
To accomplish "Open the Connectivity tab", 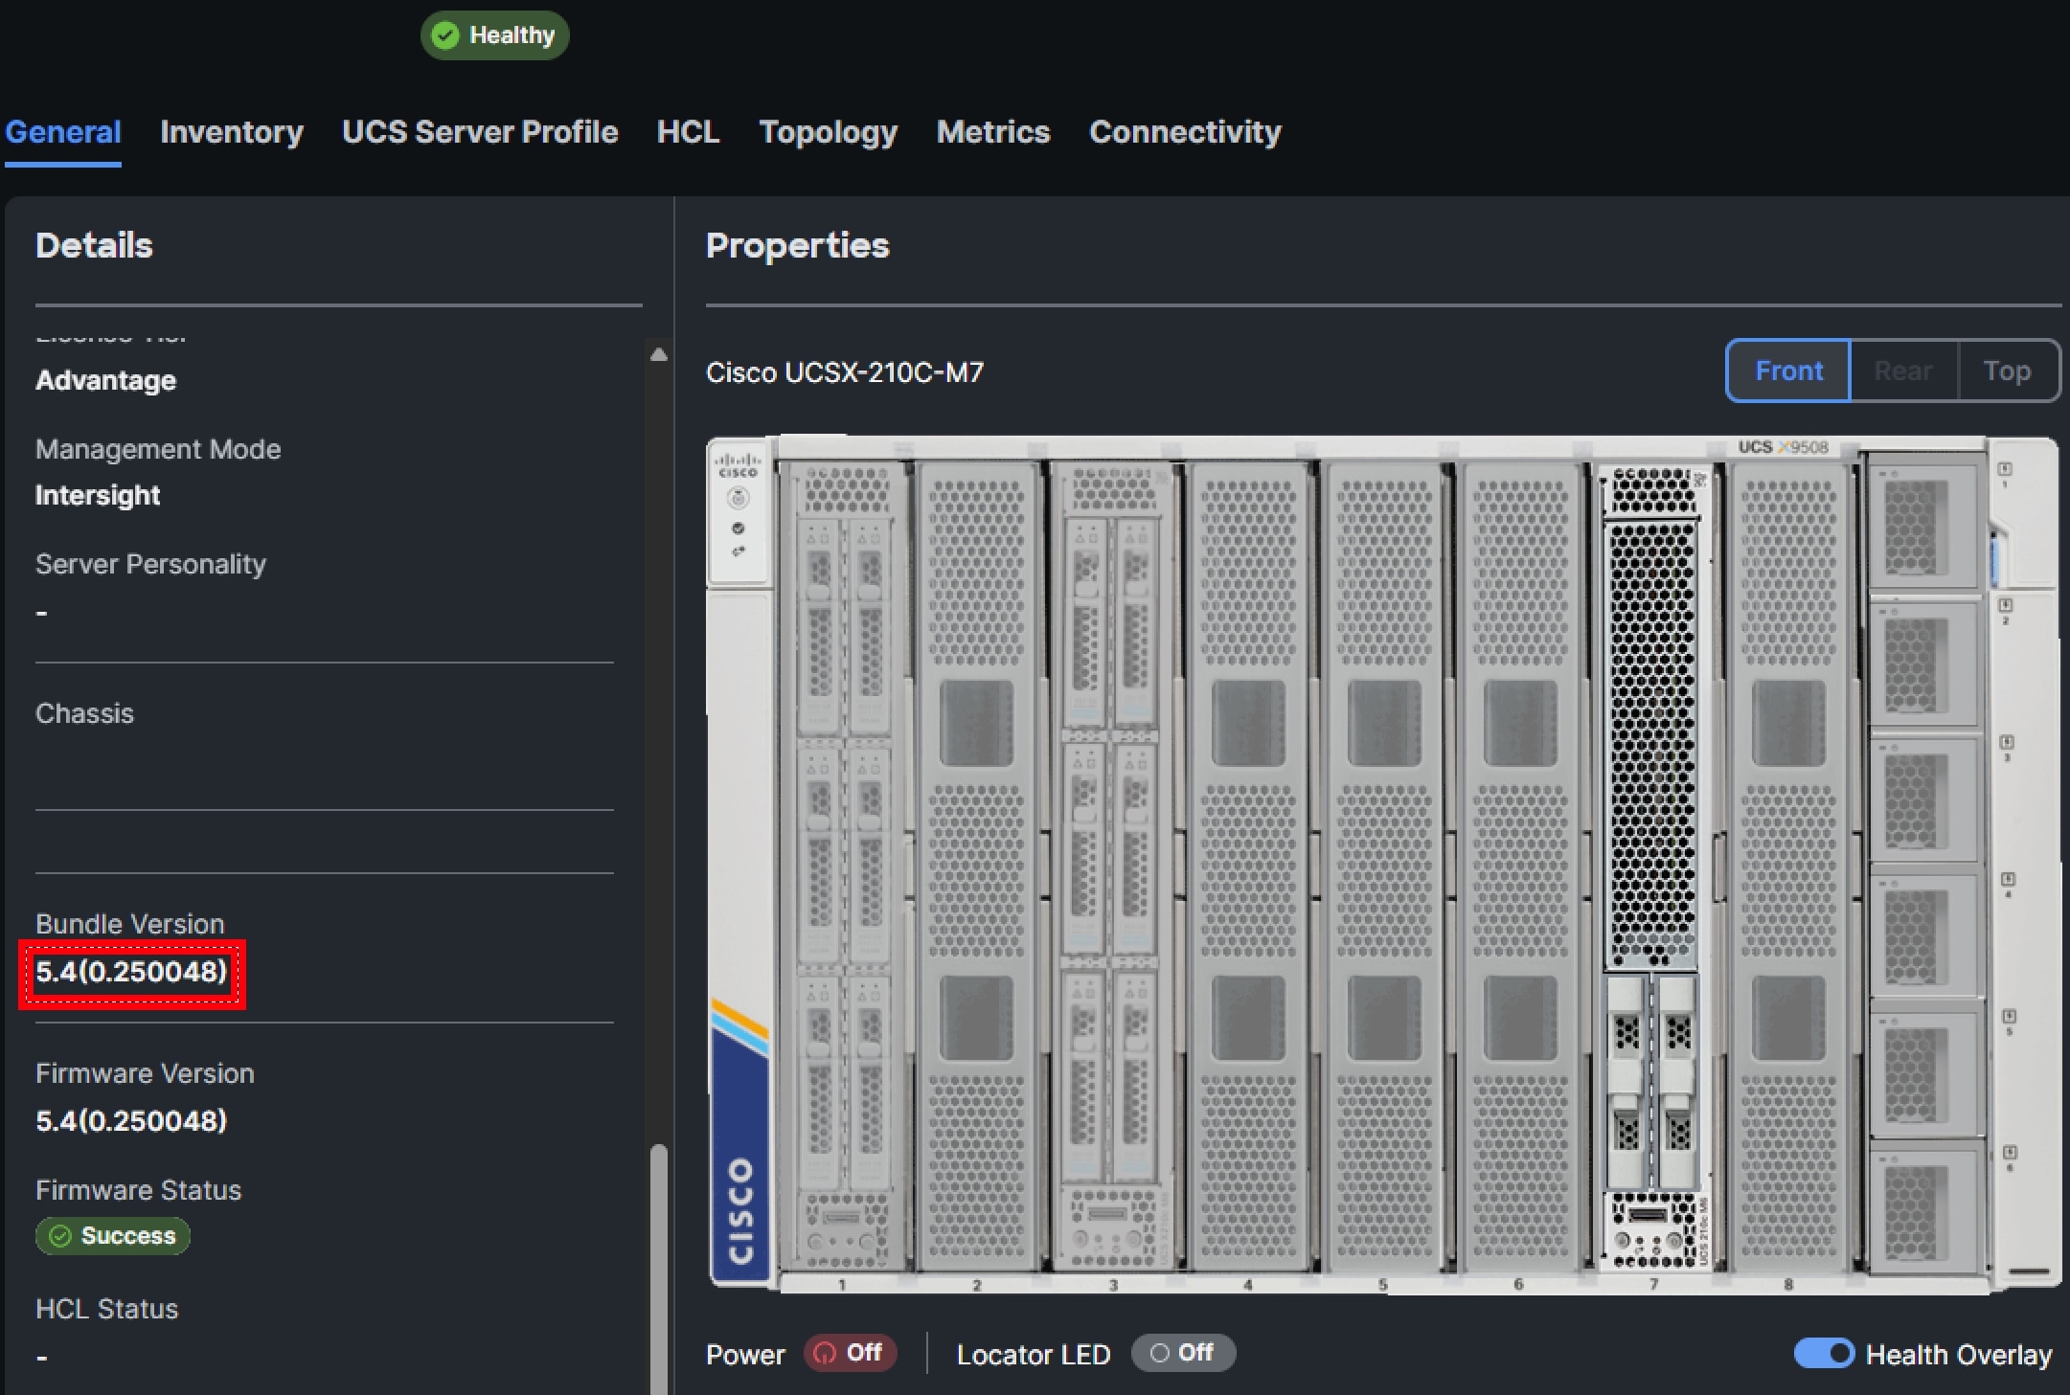I will [1185, 132].
